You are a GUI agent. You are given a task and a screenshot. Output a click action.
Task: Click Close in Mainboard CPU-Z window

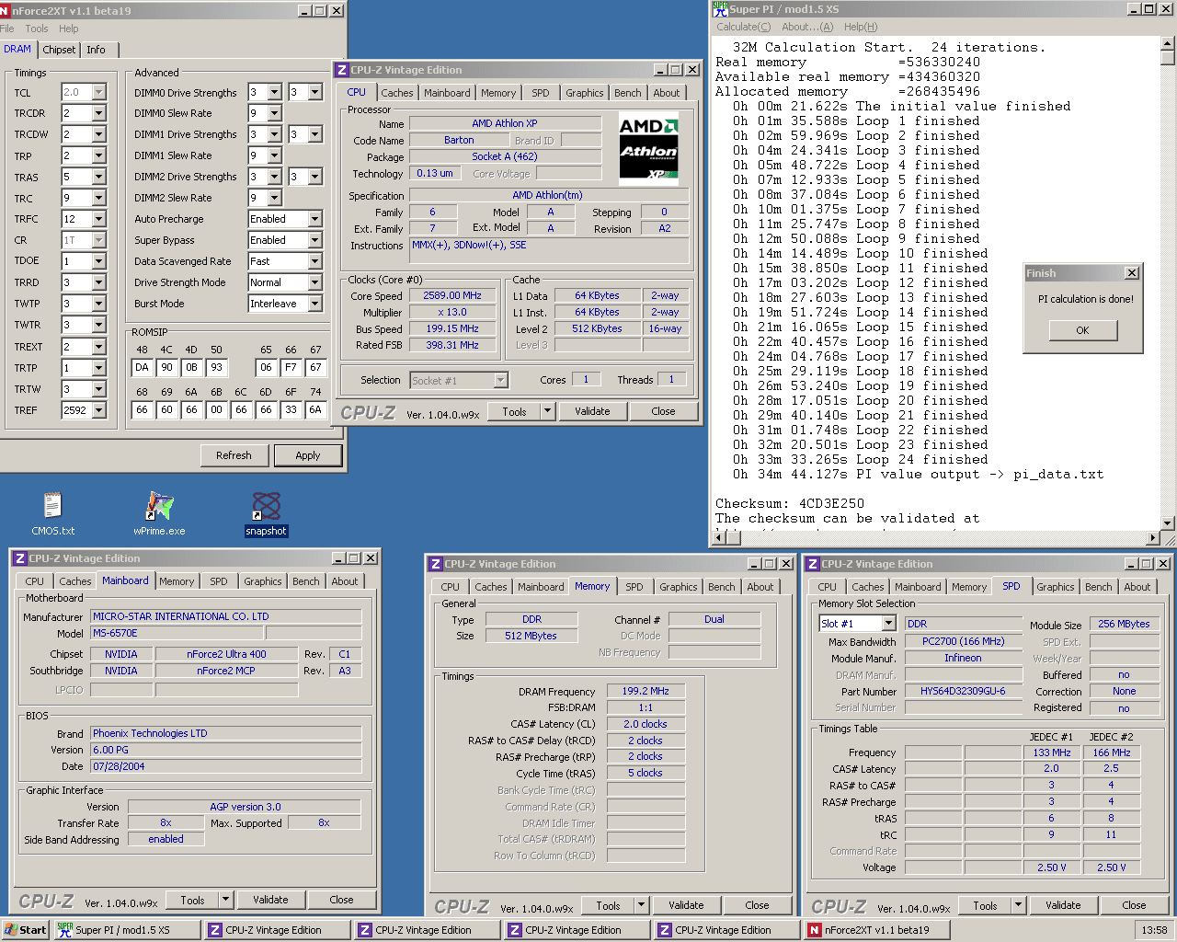pos(341,900)
